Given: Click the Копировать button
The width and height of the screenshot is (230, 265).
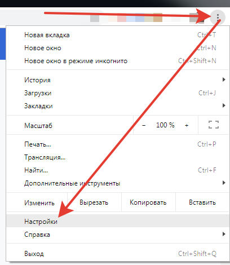Looking at the screenshot, I should pos(148,202).
